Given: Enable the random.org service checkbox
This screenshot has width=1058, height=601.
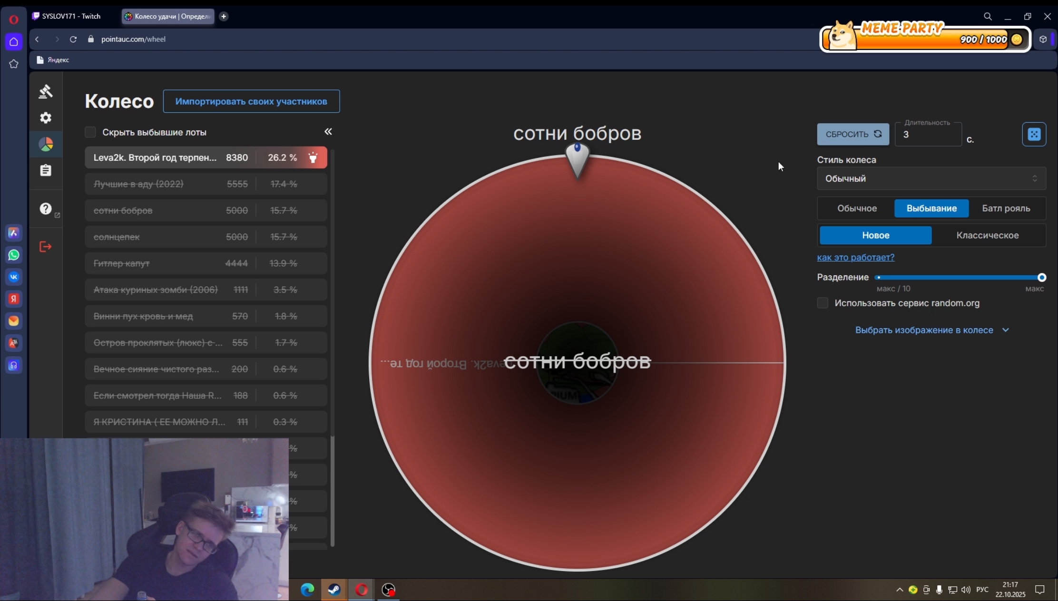Looking at the screenshot, I should pyautogui.click(x=823, y=303).
